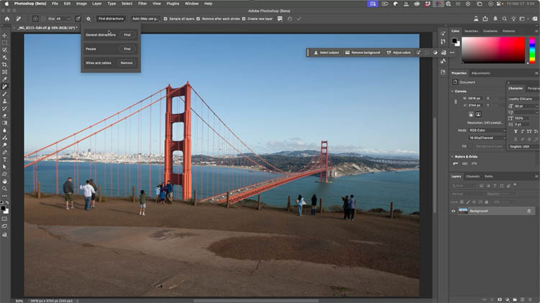Click Find next to People

(127, 49)
